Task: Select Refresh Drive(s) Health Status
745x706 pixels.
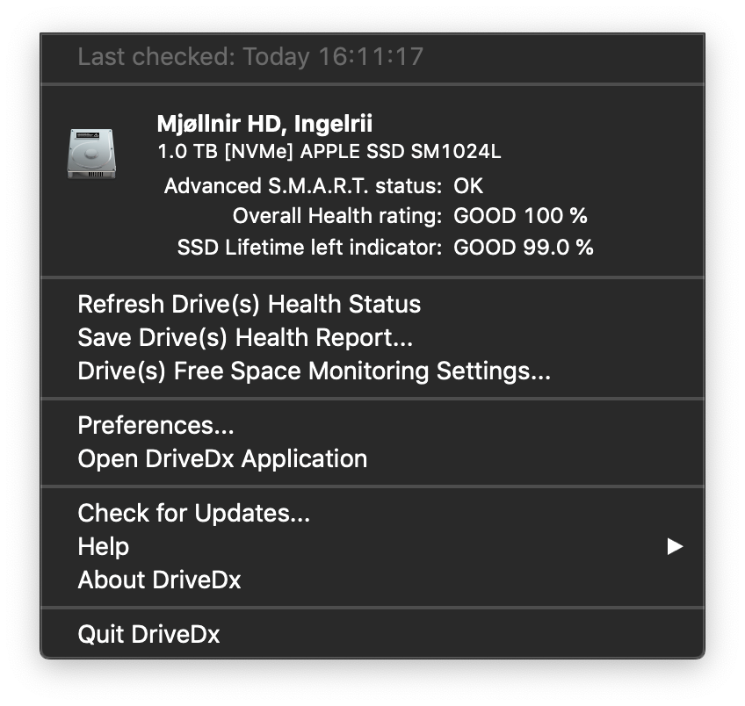Action: [x=372, y=304]
